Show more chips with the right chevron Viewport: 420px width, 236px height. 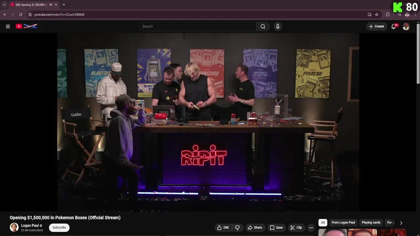(x=401, y=223)
